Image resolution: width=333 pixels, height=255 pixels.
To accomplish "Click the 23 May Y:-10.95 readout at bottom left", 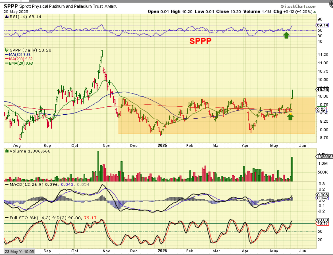I will pyautogui.click(x=19, y=252).
